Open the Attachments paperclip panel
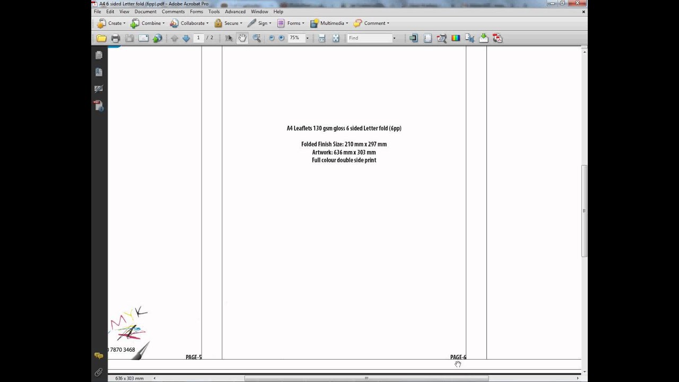The width and height of the screenshot is (679, 382). [x=99, y=372]
